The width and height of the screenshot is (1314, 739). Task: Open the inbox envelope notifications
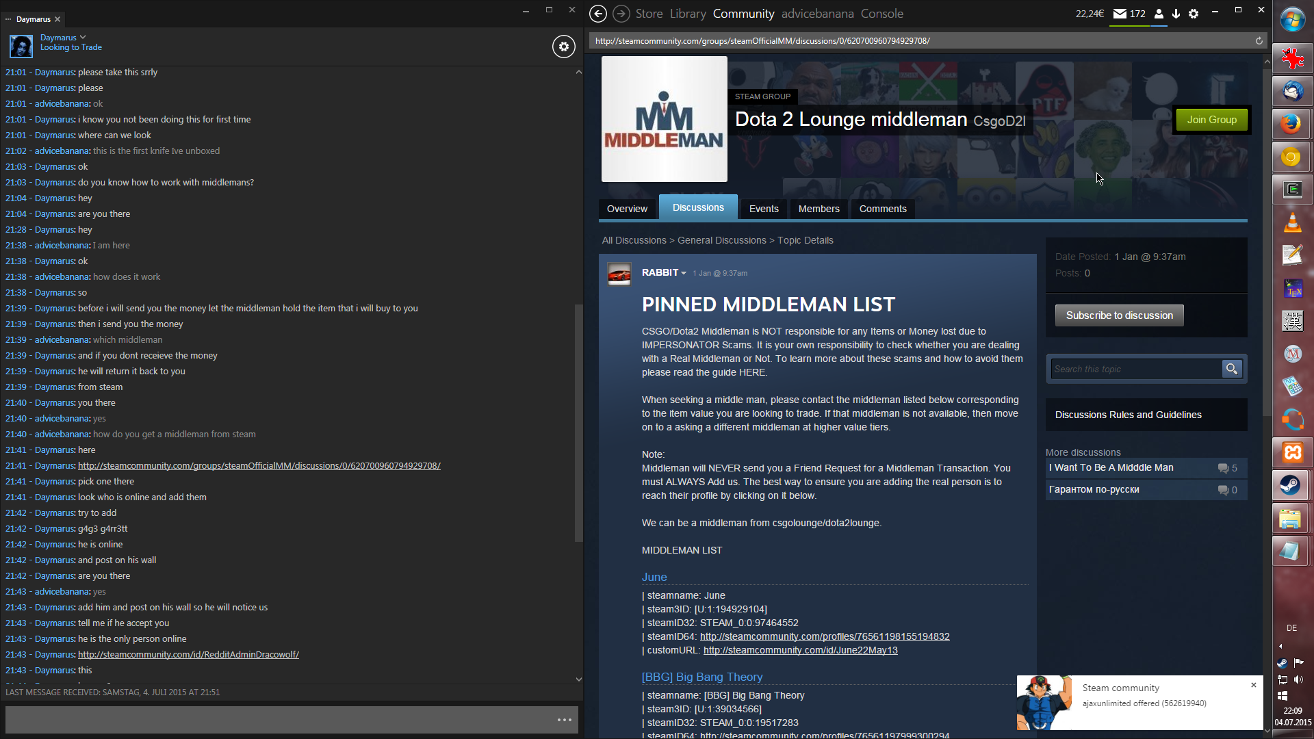click(1120, 14)
